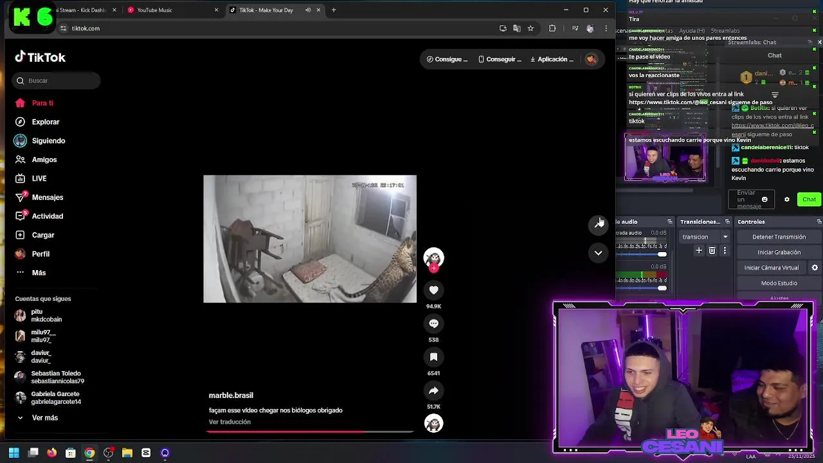The width and height of the screenshot is (823, 463).
Task: Click Iniciar Grabación in OBS
Action: click(779, 252)
